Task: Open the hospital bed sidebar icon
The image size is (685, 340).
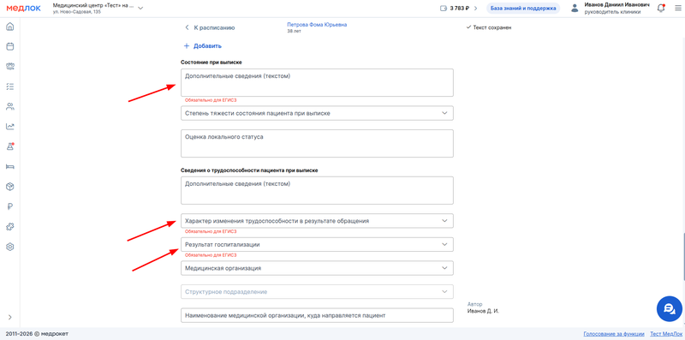Action: pyautogui.click(x=10, y=166)
